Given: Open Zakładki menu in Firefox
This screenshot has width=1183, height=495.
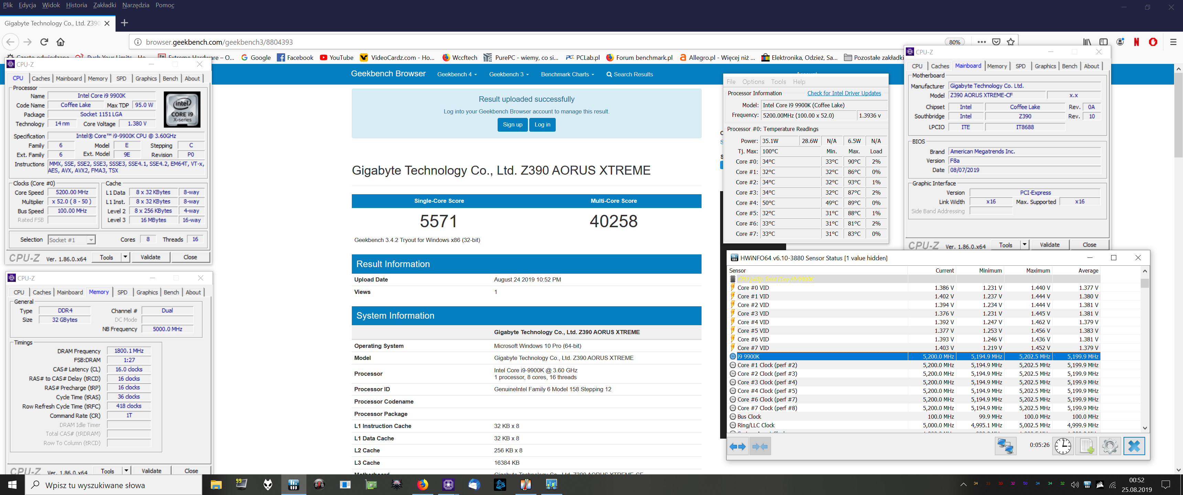Looking at the screenshot, I should (105, 5).
